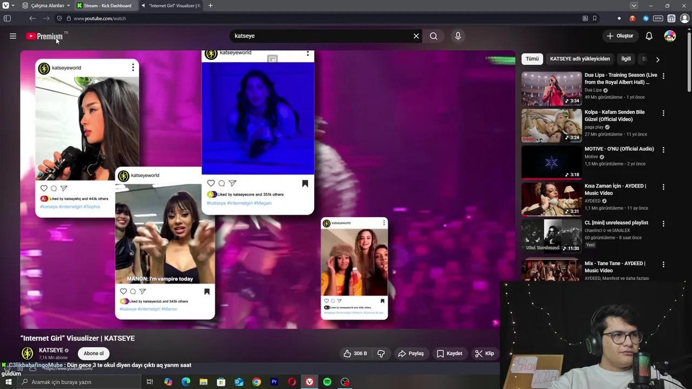Open options for Dua Lipa Training Season
The image size is (692, 389).
point(663,76)
